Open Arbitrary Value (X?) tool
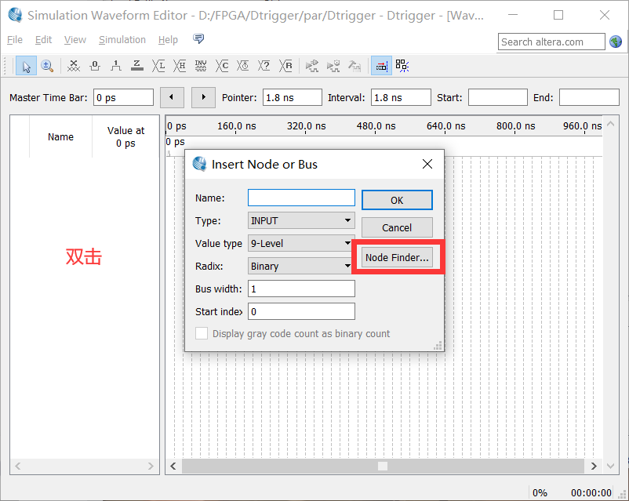Viewport: 629px width, 501px height. point(264,66)
